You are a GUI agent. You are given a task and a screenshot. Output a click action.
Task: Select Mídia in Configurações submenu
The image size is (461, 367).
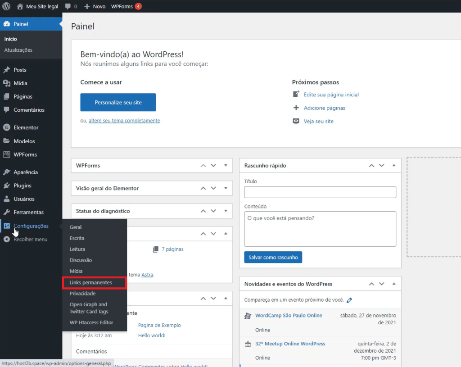click(x=76, y=271)
